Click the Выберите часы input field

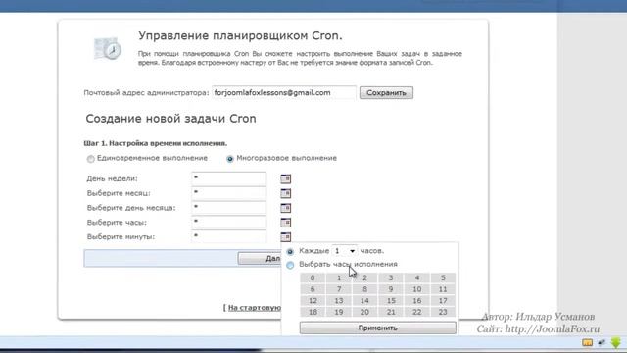[229, 223]
